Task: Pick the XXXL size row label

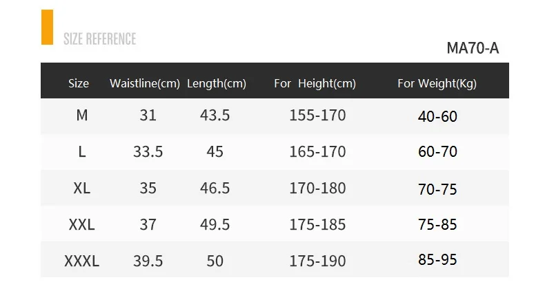Action: pos(81,261)
